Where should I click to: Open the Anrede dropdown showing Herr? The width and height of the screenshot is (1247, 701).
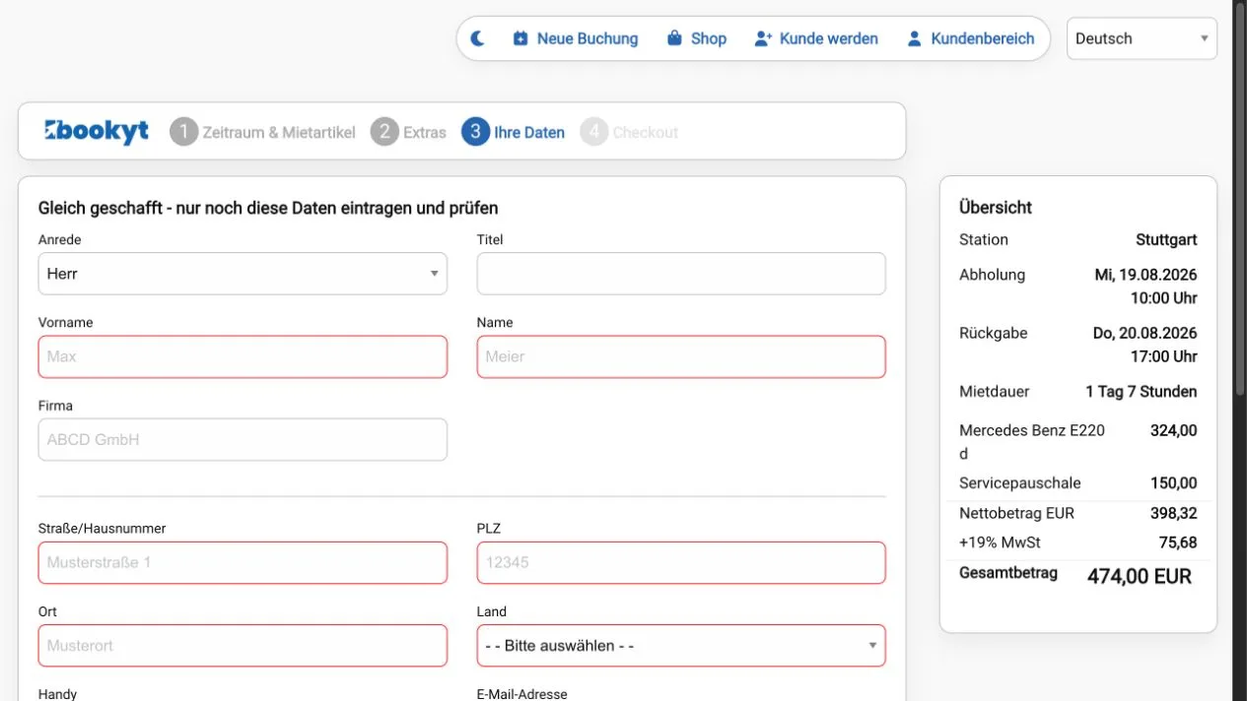tap(242, 274)
